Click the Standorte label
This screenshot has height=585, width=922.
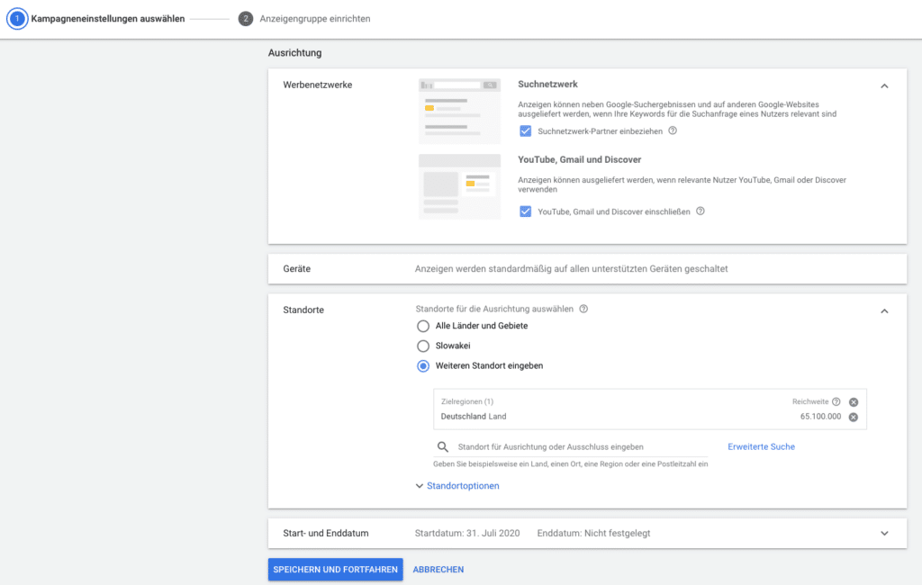[303, 310]
